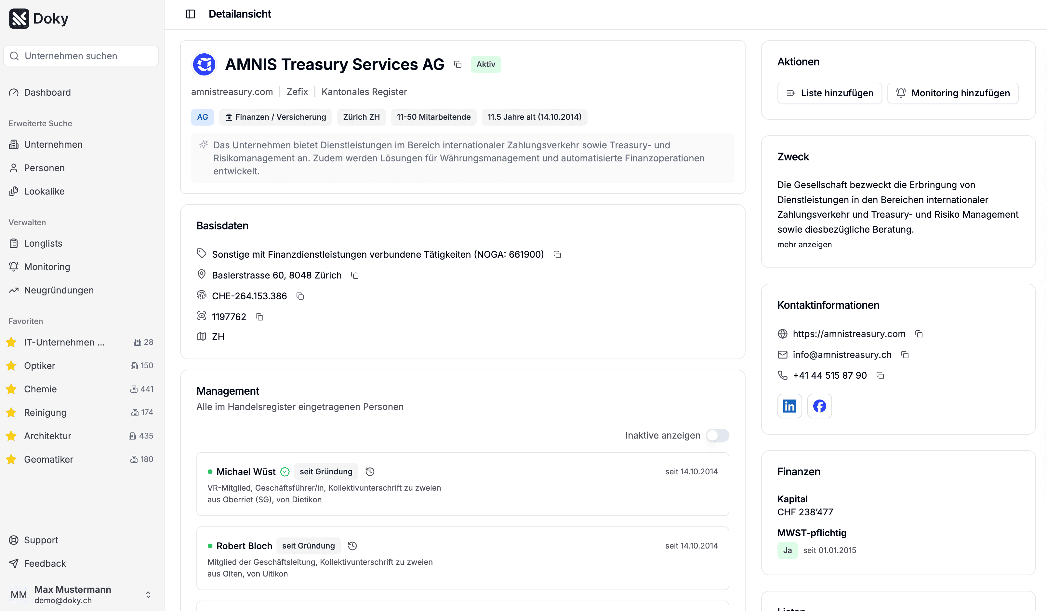Toggle the sidebar panel icon
The image size is (1047, 611).
coord(190,14)
